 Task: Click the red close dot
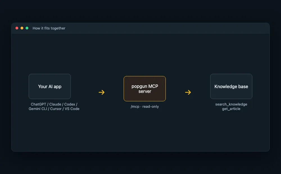[17, 28]
